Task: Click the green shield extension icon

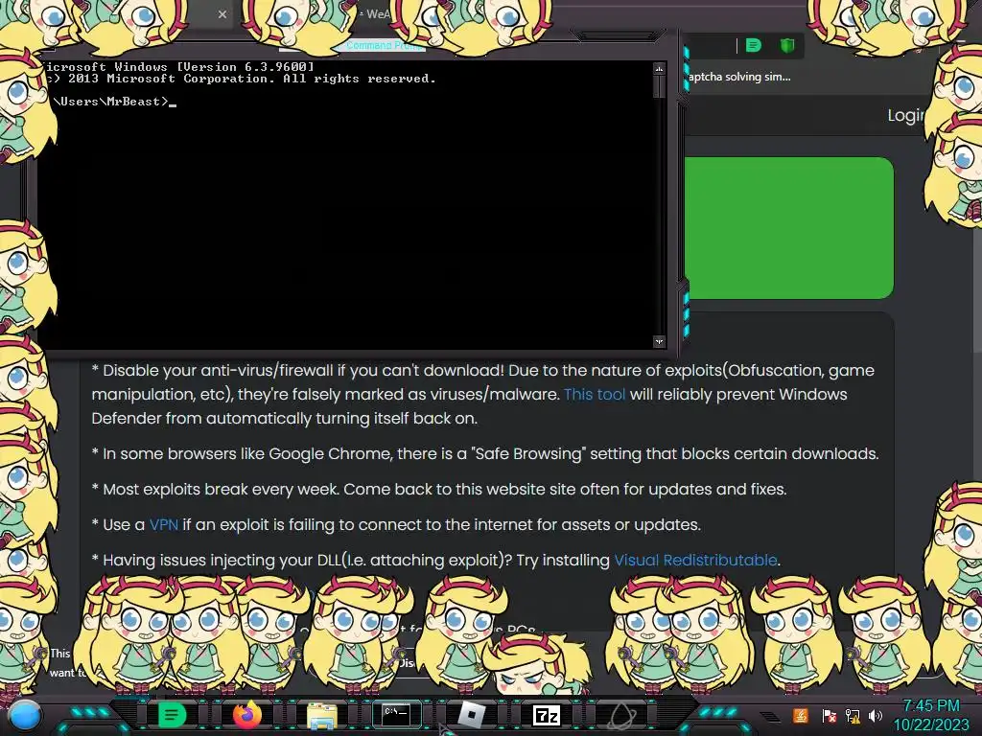Action: click(787, 45)
